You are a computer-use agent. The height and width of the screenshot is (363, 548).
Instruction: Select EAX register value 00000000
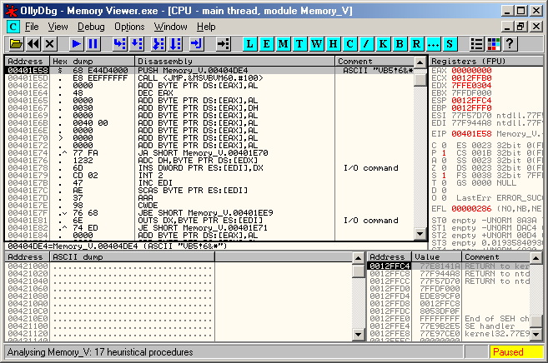(x=471, y=71)
